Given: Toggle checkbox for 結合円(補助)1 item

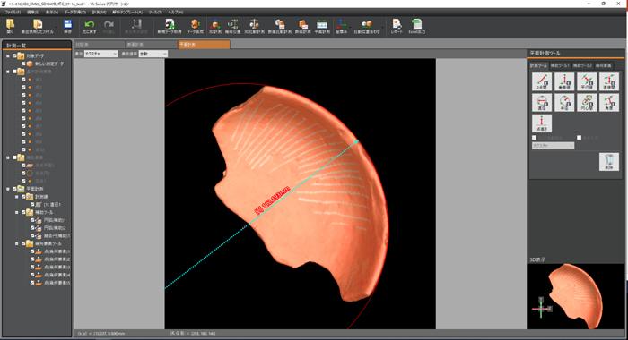Looking at the screenshot, I should 32,235.
